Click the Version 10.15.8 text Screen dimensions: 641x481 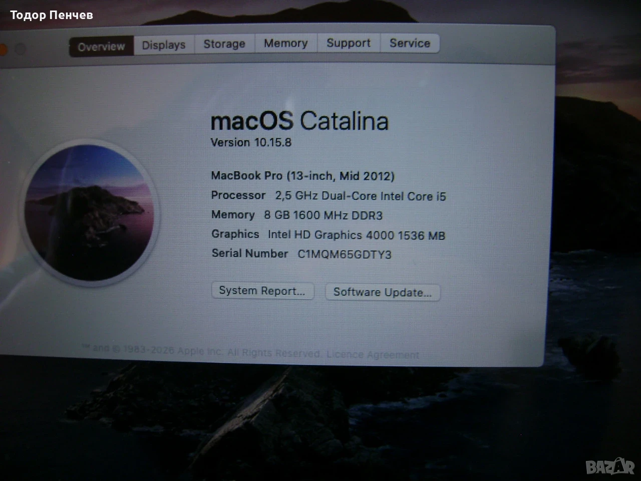pos(251,142)
